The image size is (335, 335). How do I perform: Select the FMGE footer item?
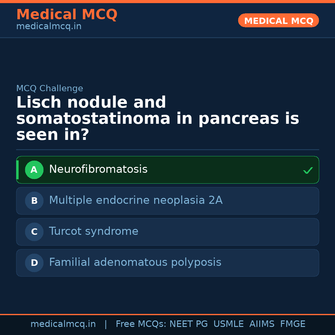point(293,324)
